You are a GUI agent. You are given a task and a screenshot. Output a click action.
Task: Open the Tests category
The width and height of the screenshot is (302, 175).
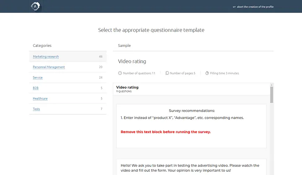[36, 109]
